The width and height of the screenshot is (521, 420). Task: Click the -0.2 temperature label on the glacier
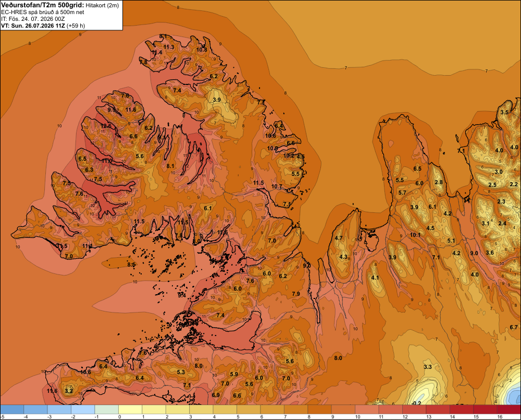[x=416, y=403]
